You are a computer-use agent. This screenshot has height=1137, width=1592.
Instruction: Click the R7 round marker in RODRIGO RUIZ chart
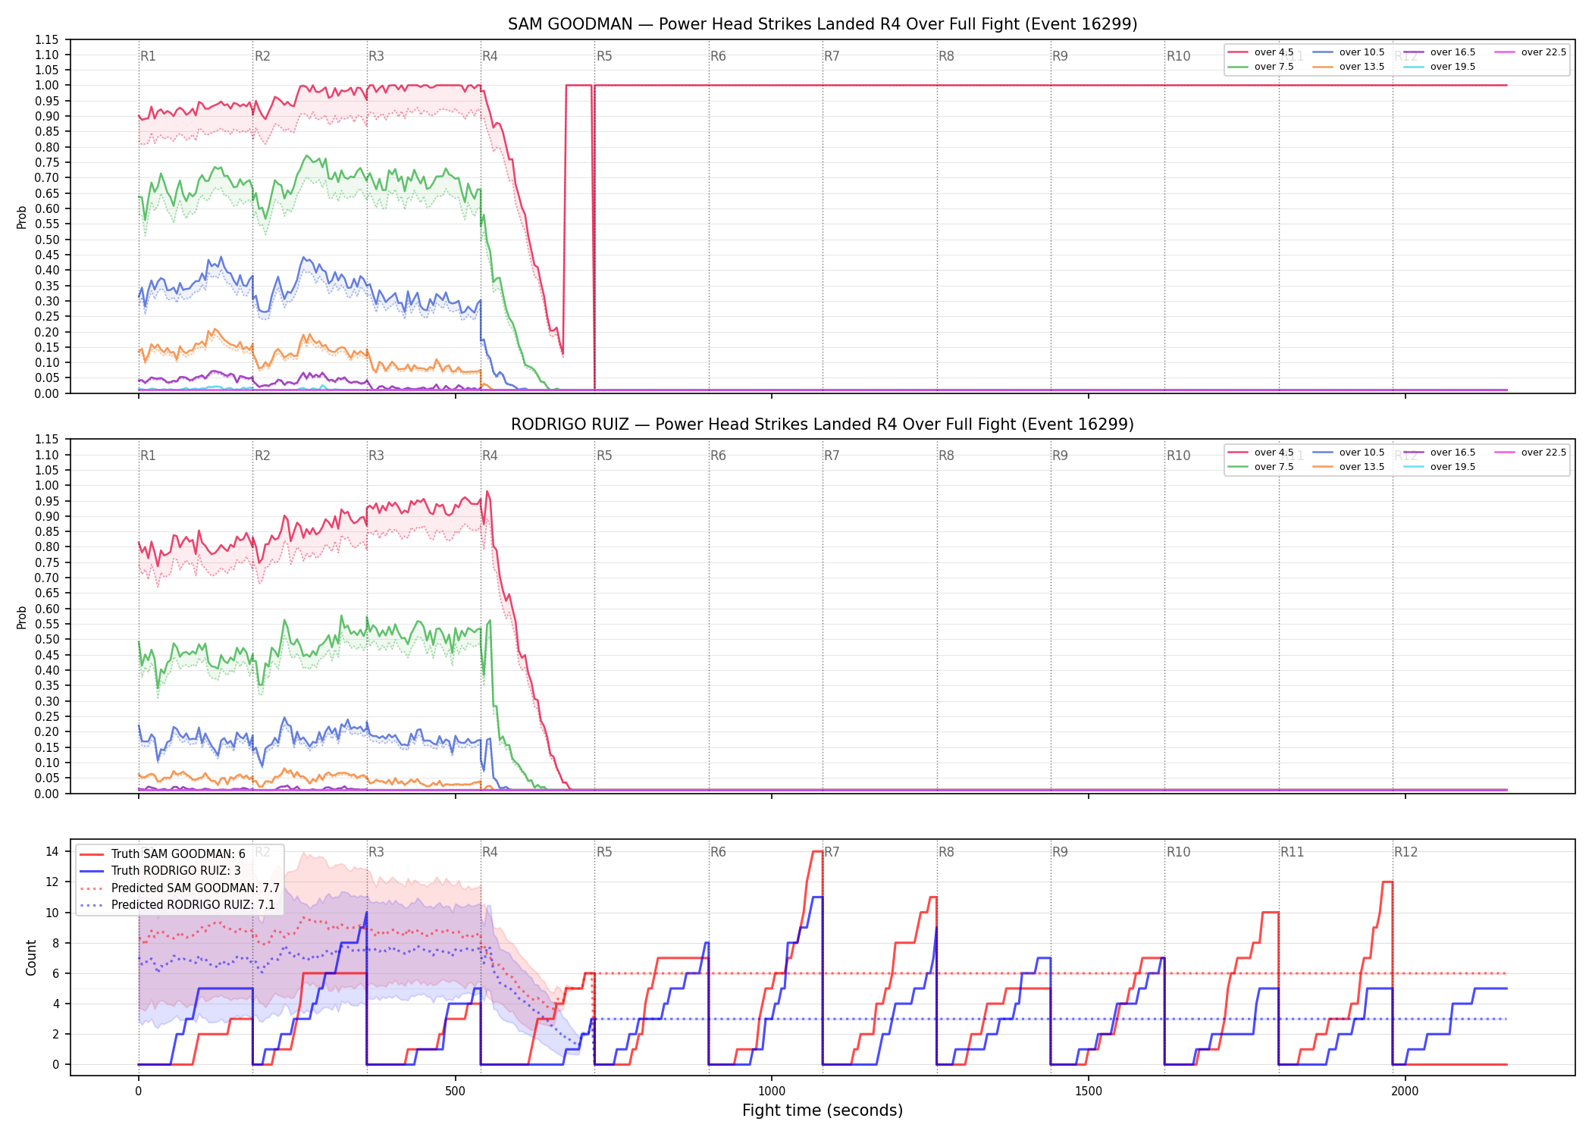(x=832, y=456)
